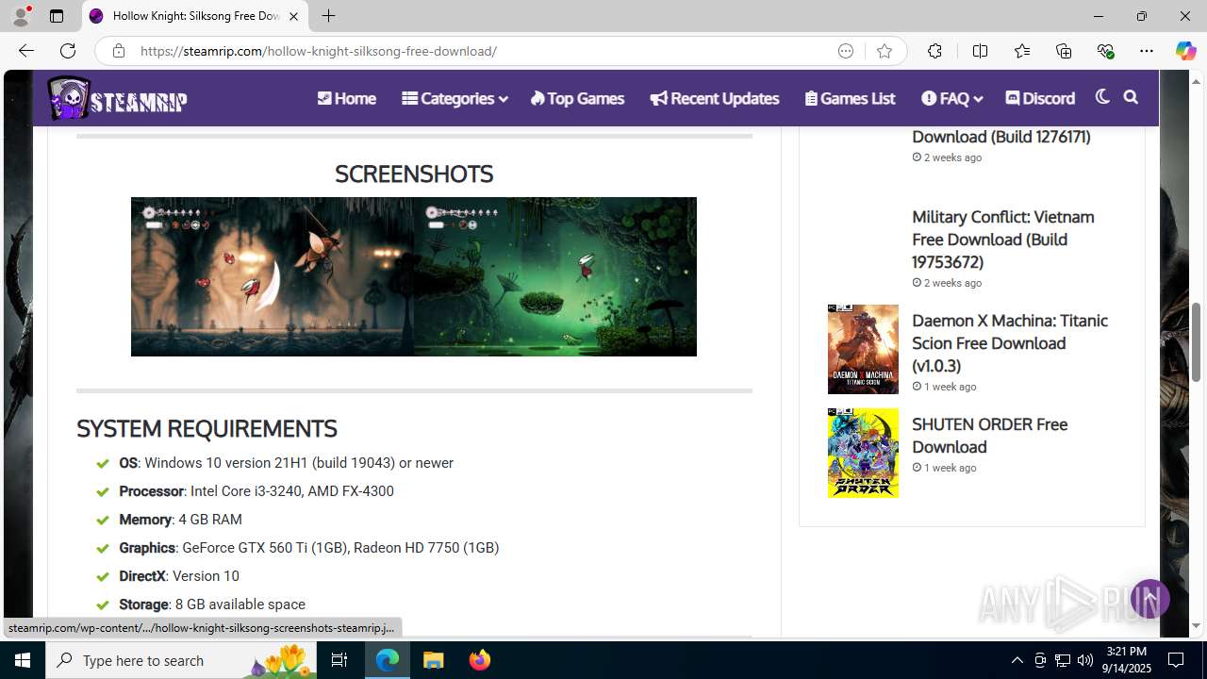Toggle dark mode moon icon
The height and width of the screenshot is (679, 1207).
click(1102, 97)
